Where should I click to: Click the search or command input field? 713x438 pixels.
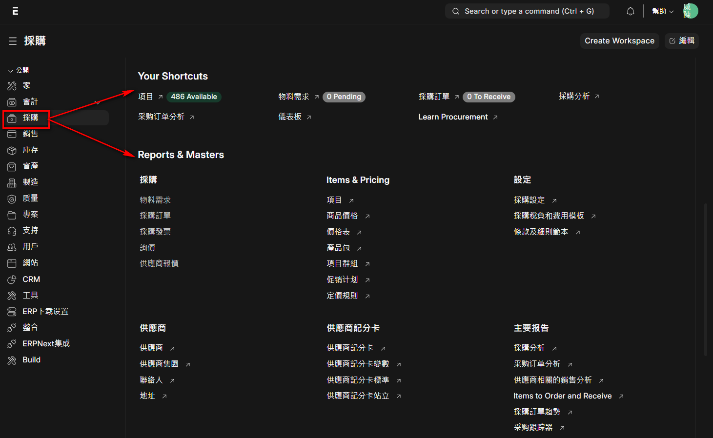pos(527,11)
